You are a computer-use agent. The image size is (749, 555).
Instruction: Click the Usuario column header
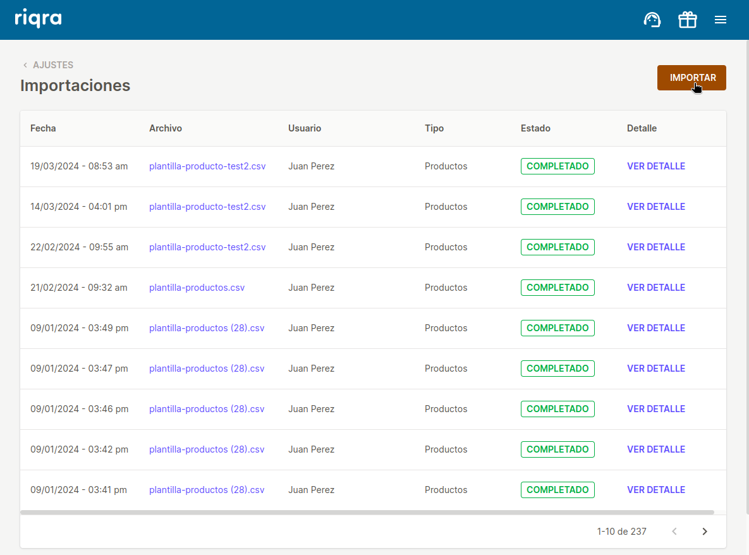tap(304, 128)
